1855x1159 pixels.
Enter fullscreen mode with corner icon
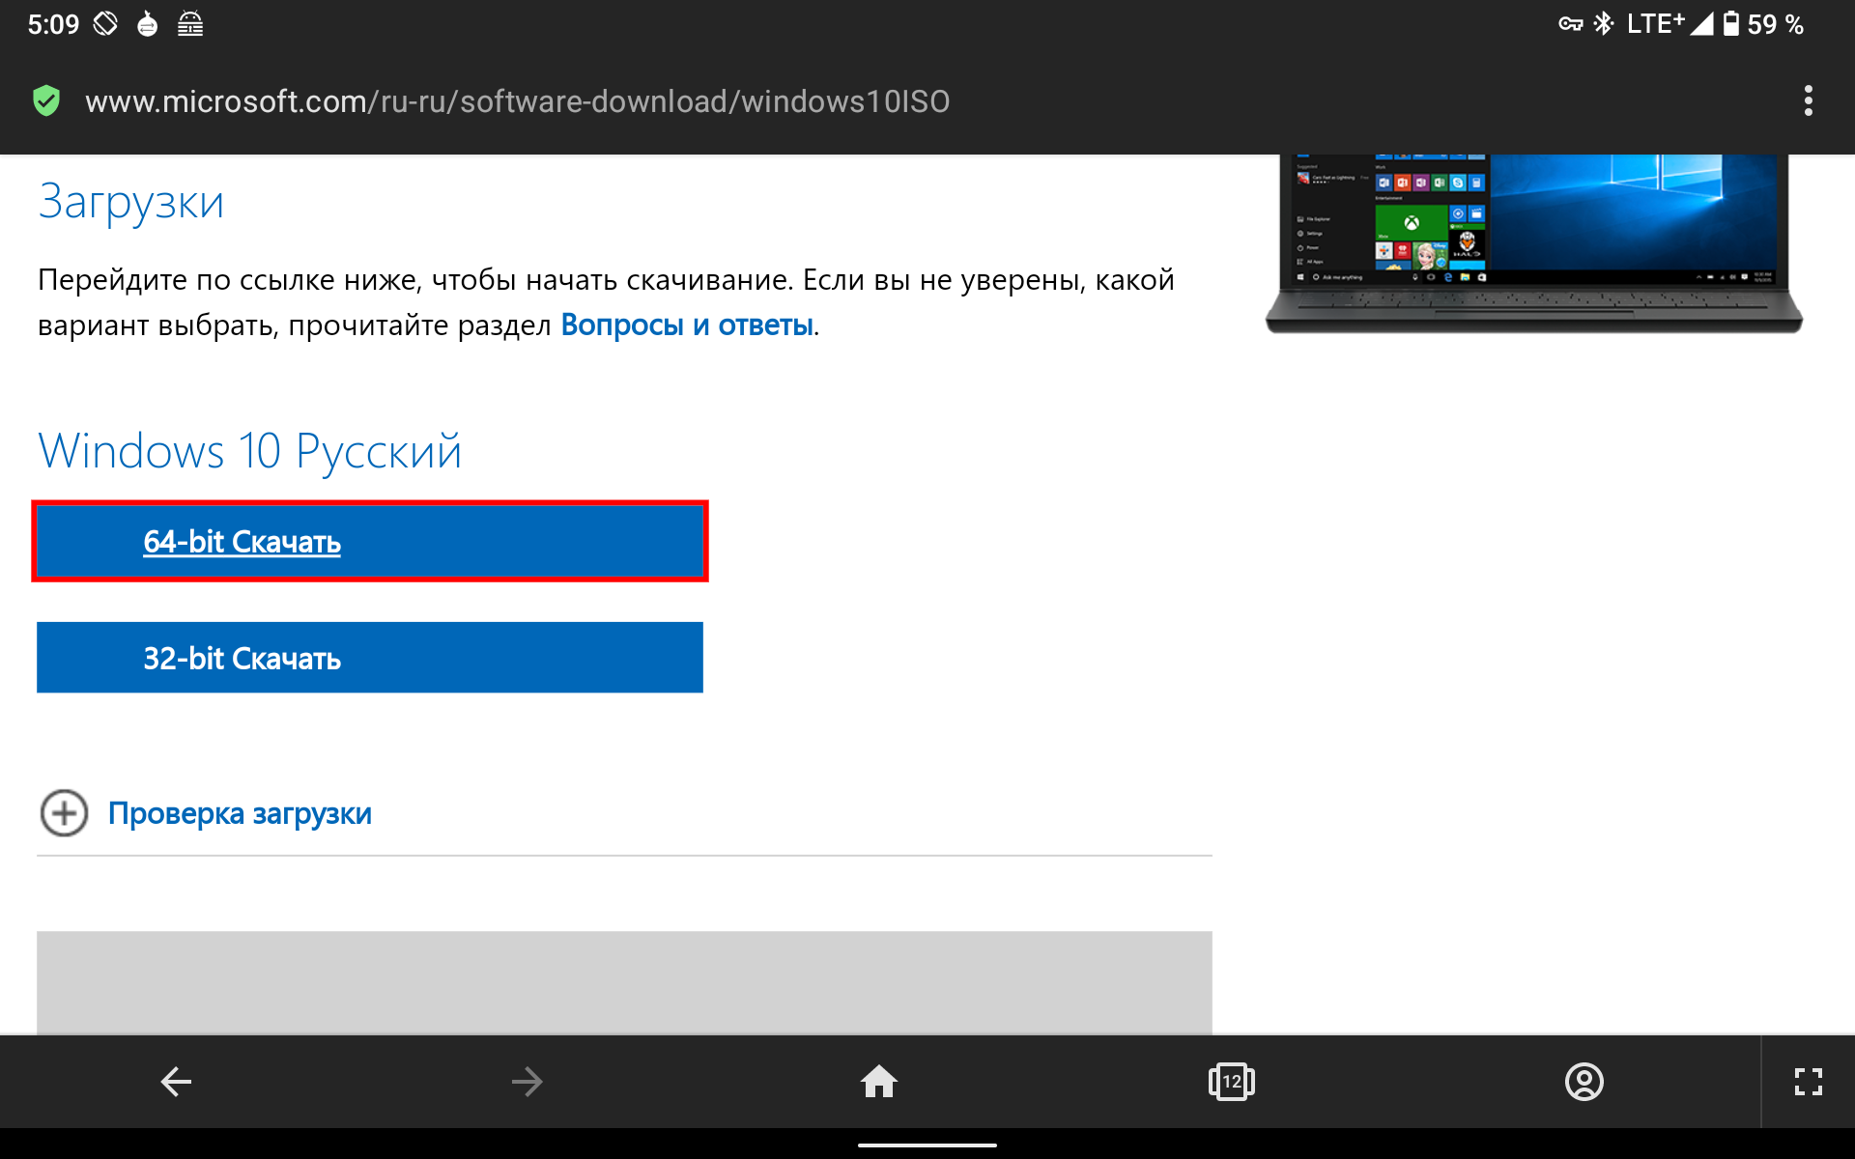pos(1808,1081)
